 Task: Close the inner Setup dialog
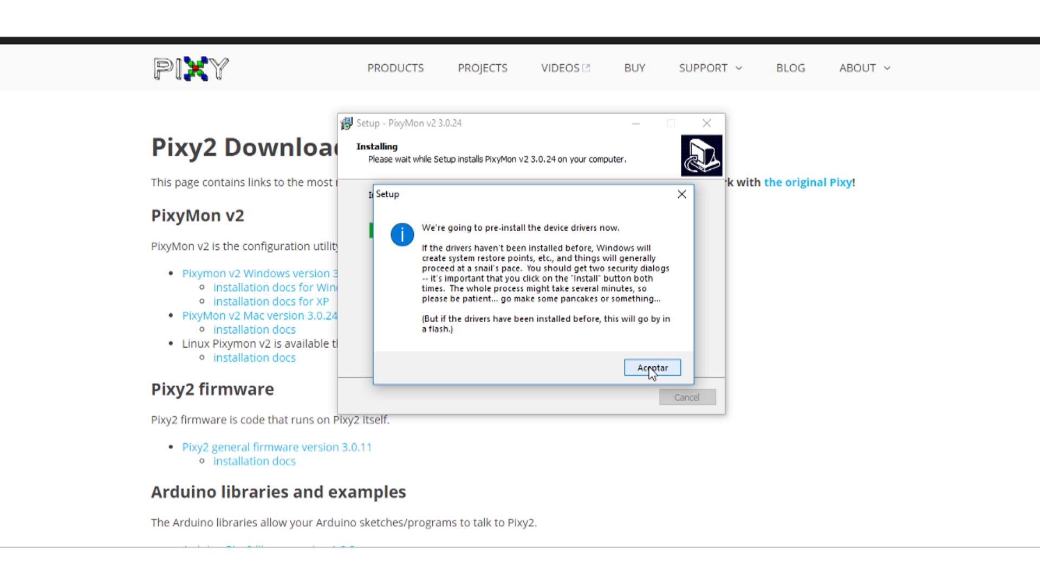click(x=682, y=194)
